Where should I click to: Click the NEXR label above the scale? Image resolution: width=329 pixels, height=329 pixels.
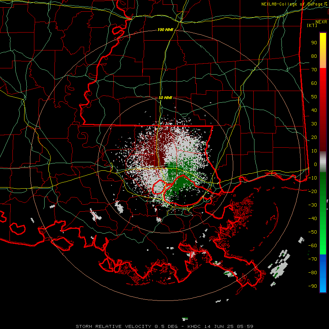(x=321, y=22)
